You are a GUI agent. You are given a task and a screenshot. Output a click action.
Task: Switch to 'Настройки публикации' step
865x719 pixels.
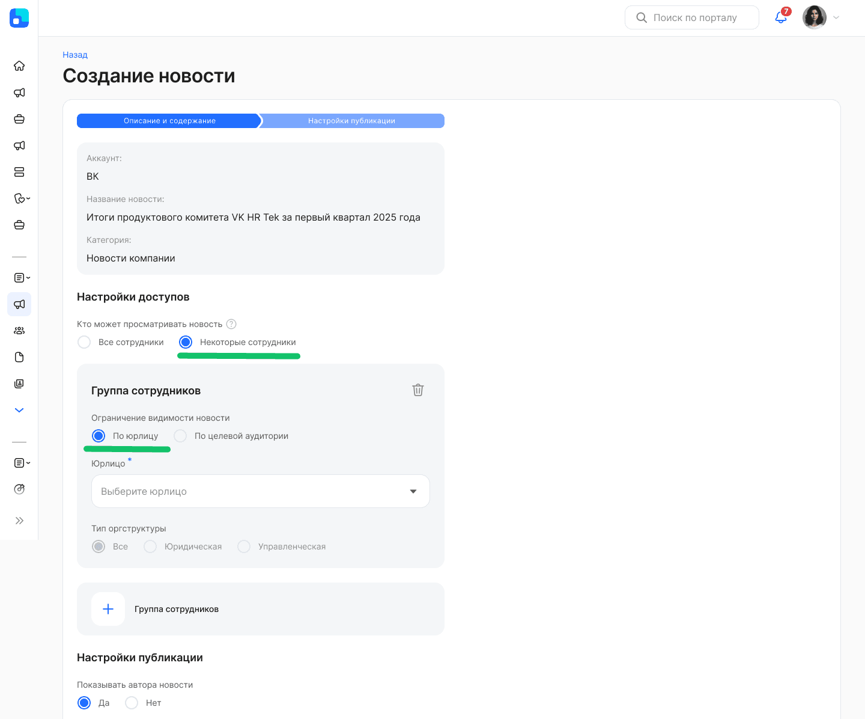pos(352,121)
